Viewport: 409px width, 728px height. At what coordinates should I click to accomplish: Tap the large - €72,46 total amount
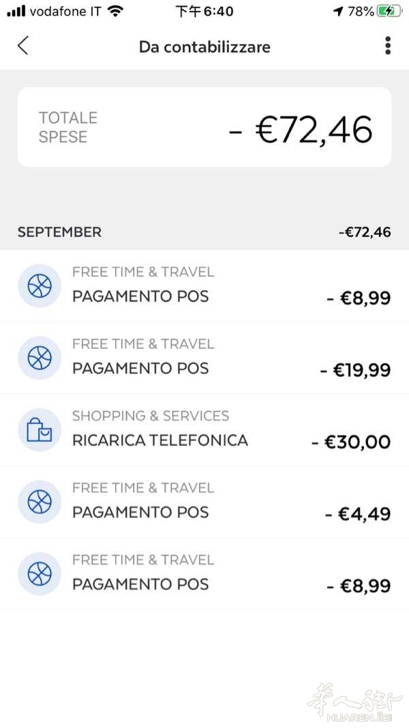tap(301, 130)
